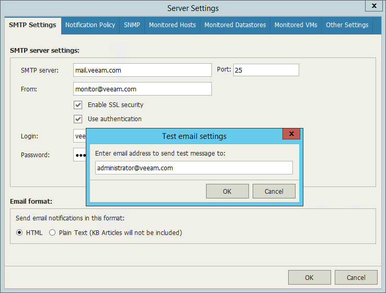Select HTML email format radio button

tap(19, 233)
